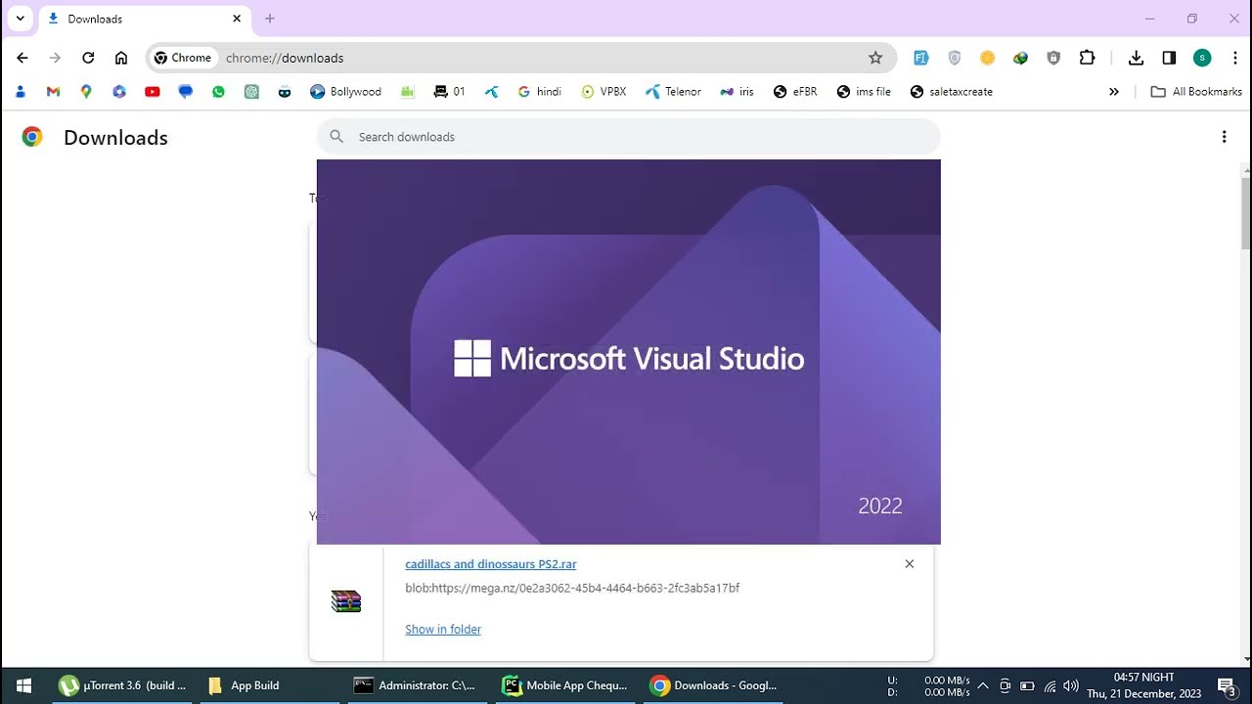1252x704 pixels.
Task: Open the Windows Start menu
Action: (23, 685)
